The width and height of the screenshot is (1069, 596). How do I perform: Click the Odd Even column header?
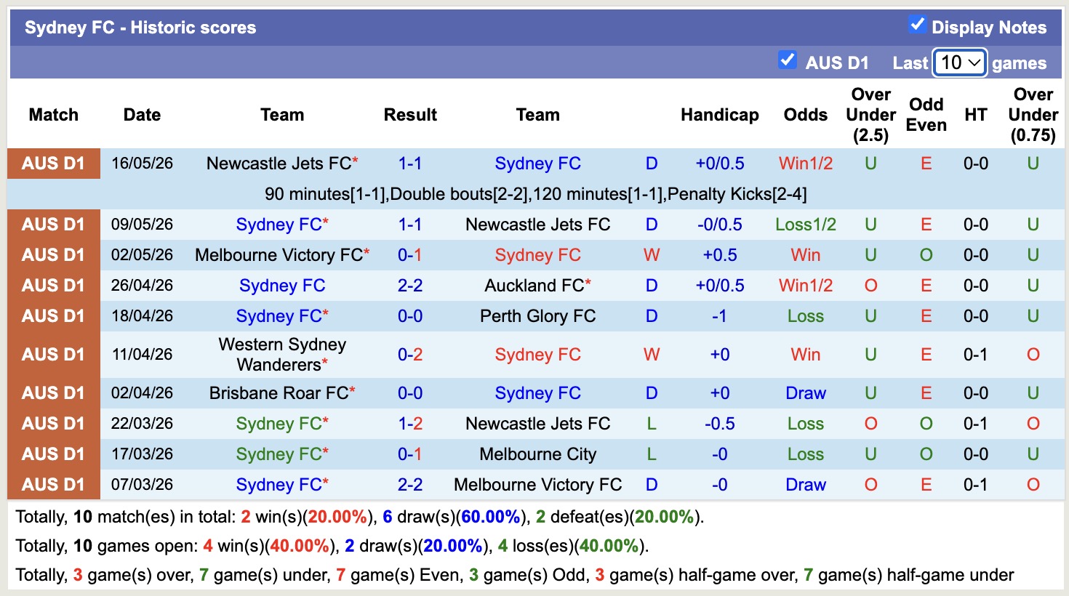[x=926, y=115]
